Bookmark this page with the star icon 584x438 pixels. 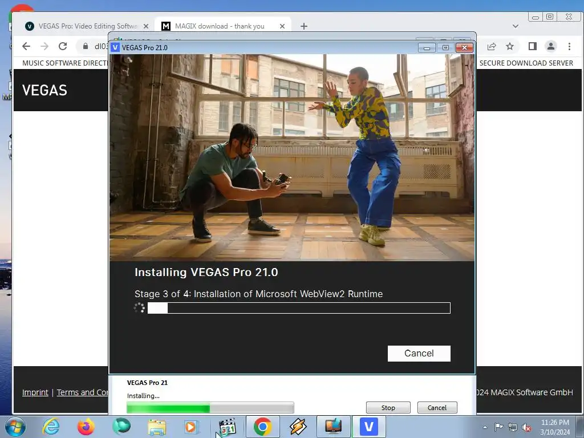tap(509, 46)
